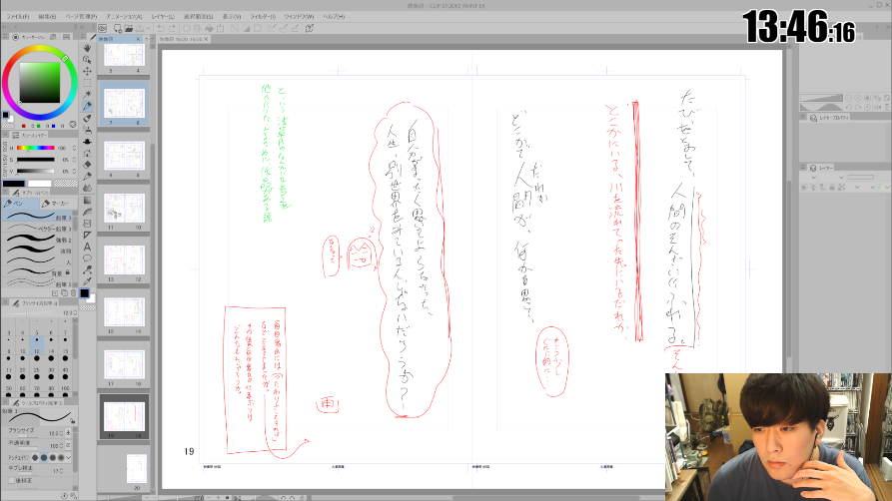Screen dimensions: 892x501
Task: Select the Auto select magic wand tool
Action: click(87, 95)
